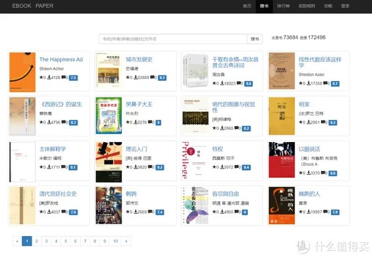Click the next page » arrow
The image size is (372, 257).
[x=126, y=241]
